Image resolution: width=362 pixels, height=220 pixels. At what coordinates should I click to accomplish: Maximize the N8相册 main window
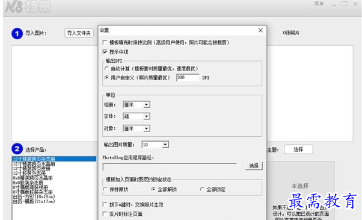pos(345,4)
